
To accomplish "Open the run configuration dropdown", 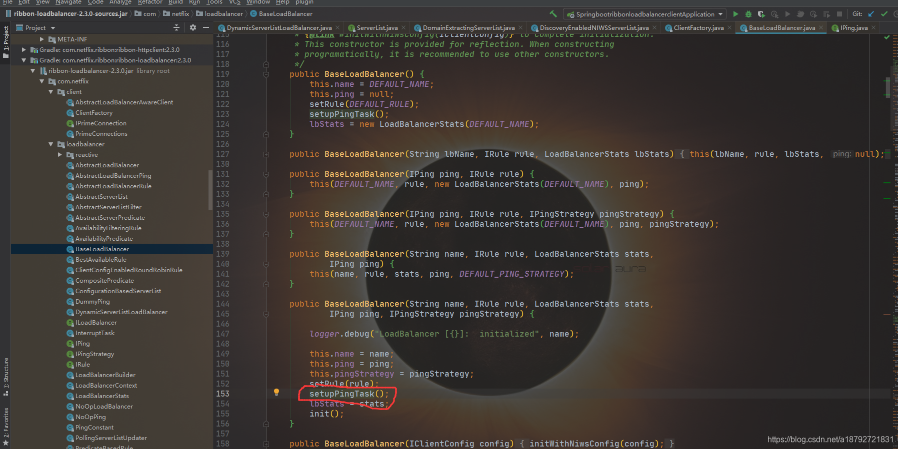I will click(645, 14).
